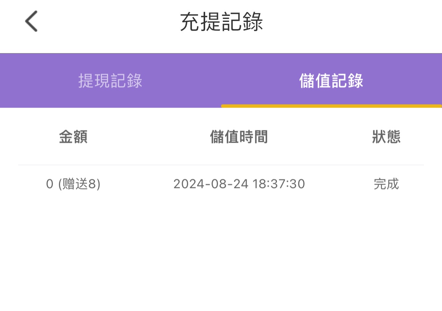
Task: Click the amount digit 0 before 贈送8
Action: pos(49,184)
